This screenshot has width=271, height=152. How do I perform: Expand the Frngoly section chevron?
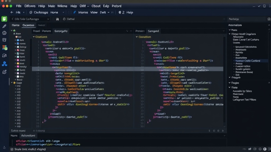229,78
